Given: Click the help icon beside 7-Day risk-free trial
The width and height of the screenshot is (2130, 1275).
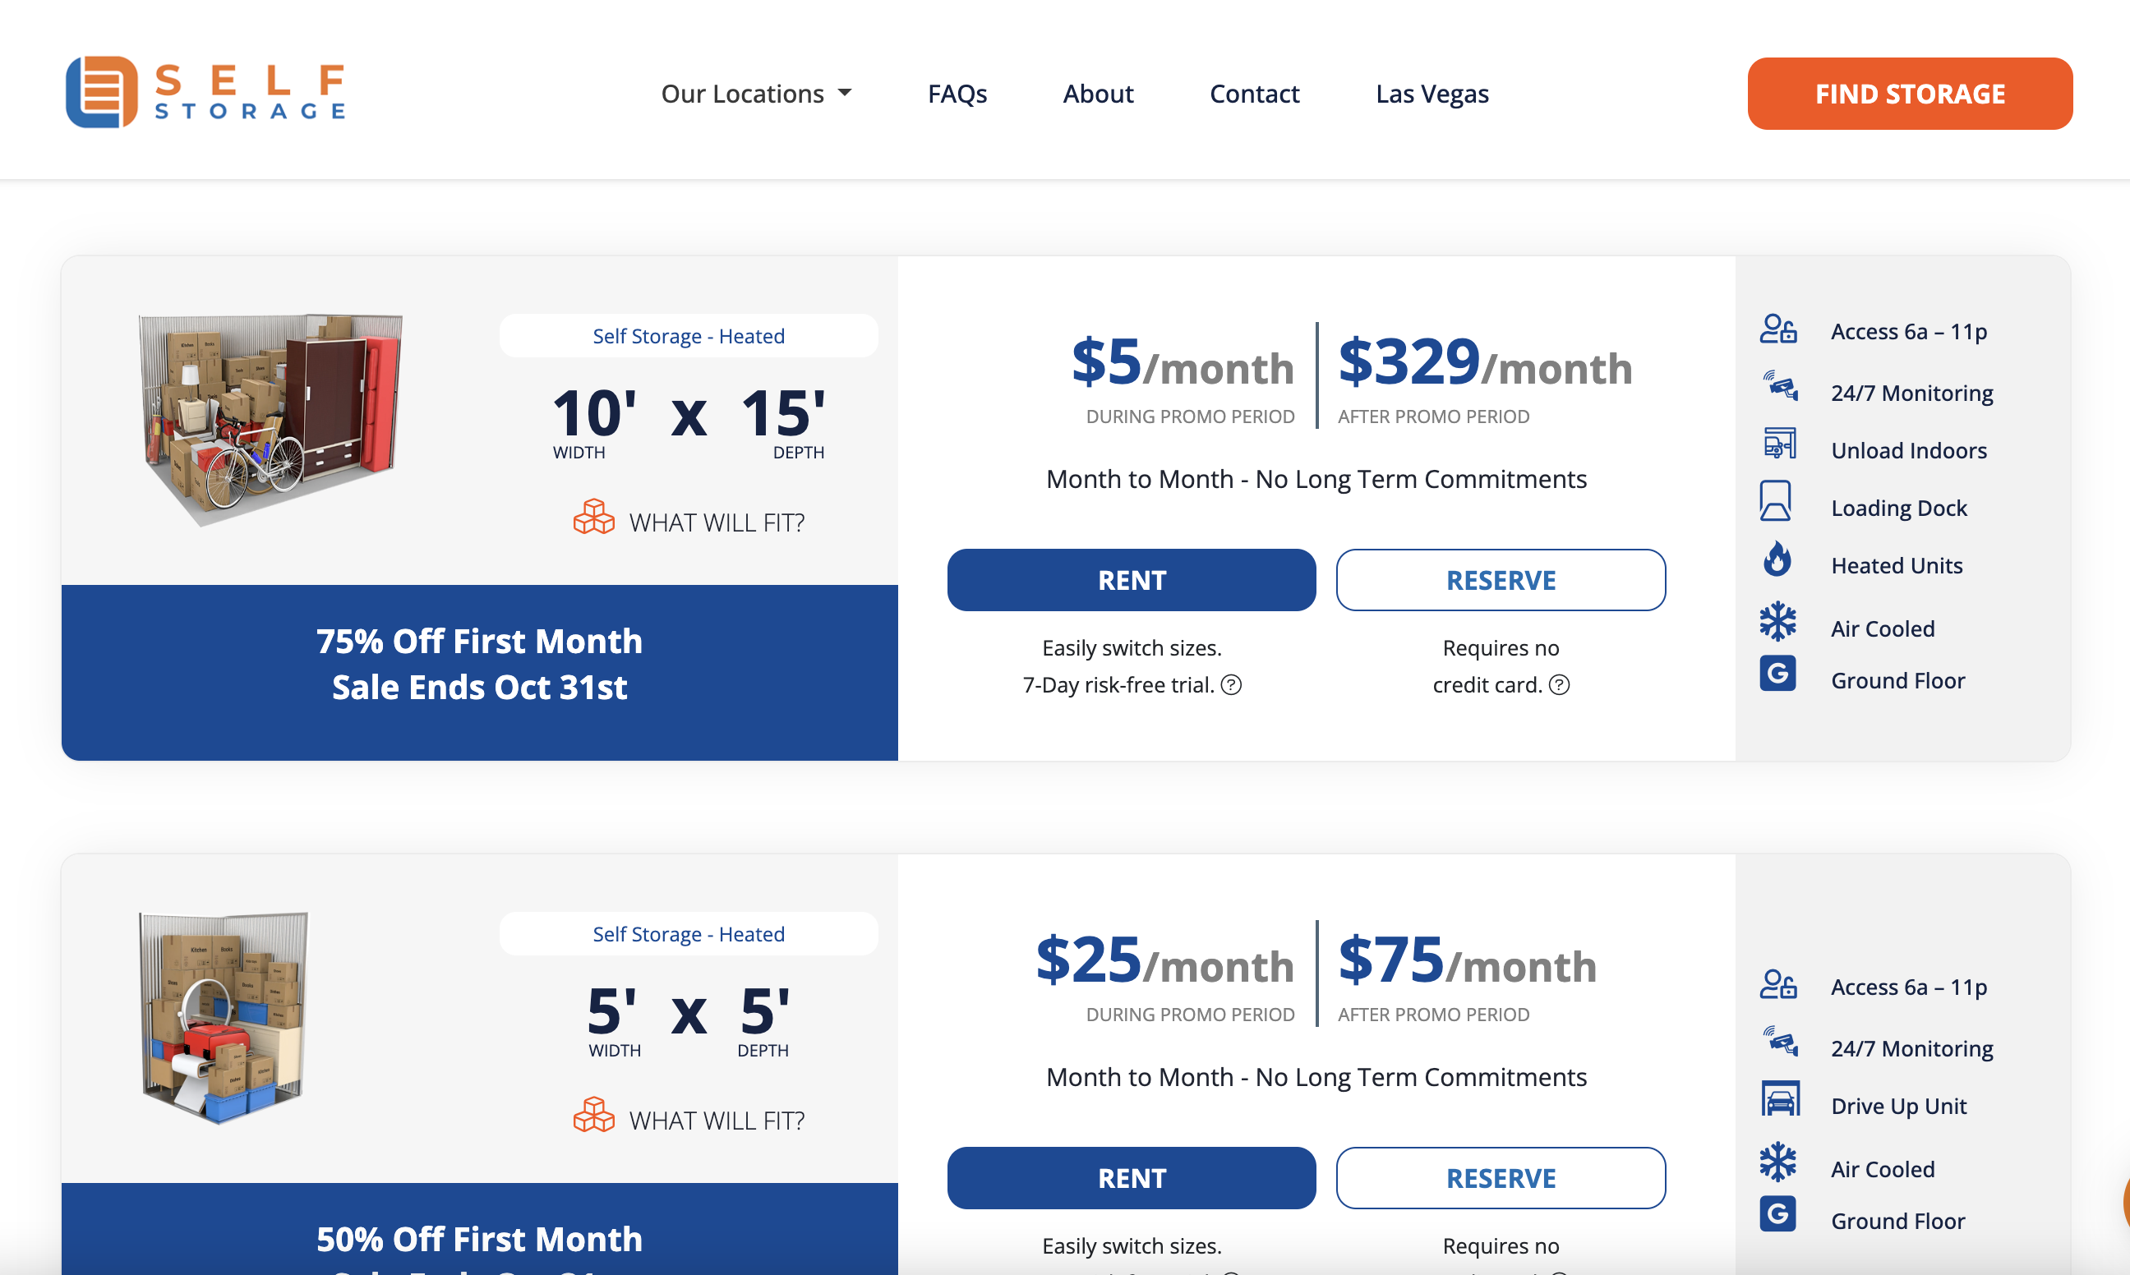Looking at the screenshot, I should 1231,685.
